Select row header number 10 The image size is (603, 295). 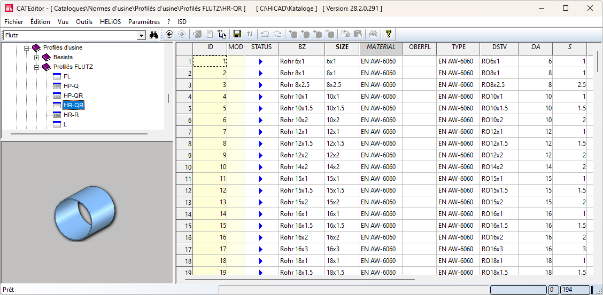(x=184, y=168)
